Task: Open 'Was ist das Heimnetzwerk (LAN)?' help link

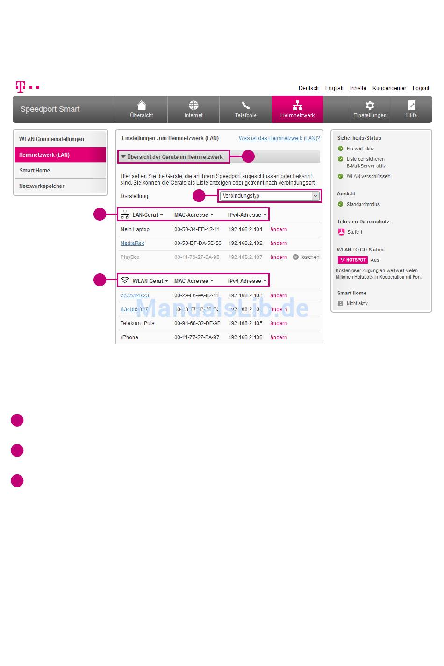Action: pyautogui.click(x=279, y=138)
